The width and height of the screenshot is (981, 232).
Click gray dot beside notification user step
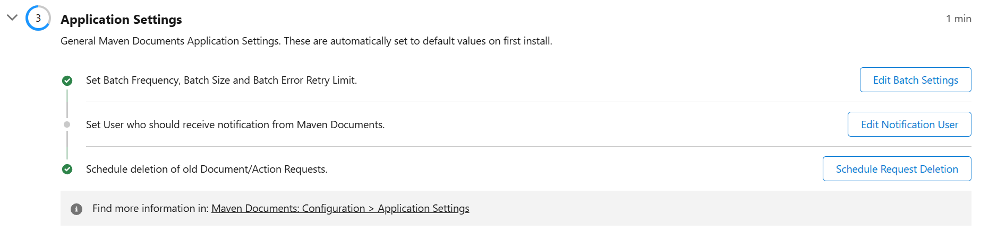[67, 124]
